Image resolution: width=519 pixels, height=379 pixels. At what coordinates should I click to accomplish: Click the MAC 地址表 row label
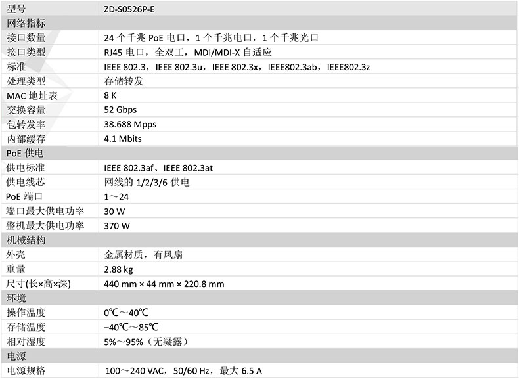point(32,96)
